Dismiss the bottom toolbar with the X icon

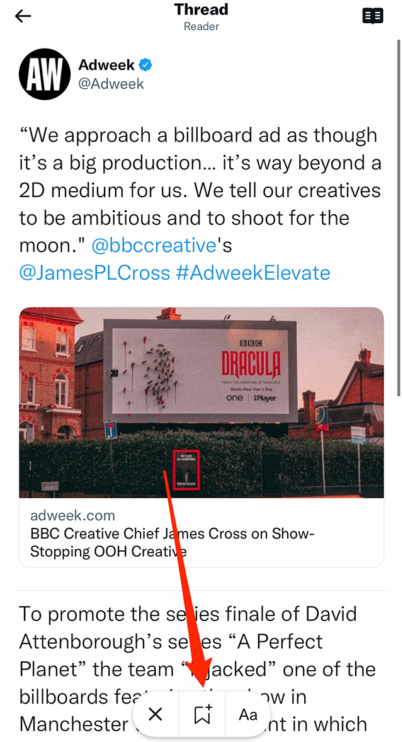(x=155, y=714)
